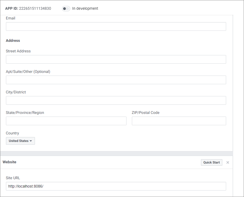Select the Apt/Suite/Other input field
Viewport: 244px width, 197px height.
click(x=116, y=80)
